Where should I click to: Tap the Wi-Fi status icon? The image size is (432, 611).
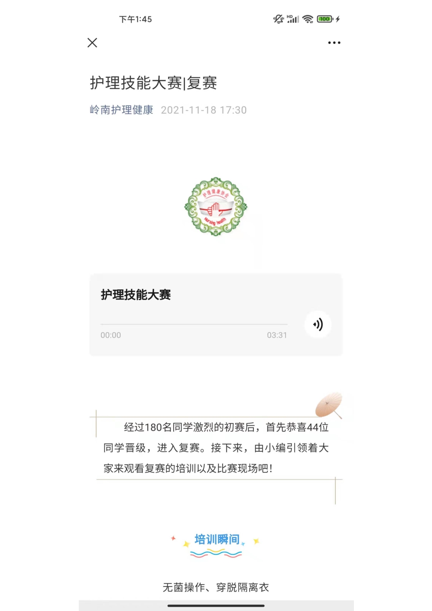pyautogui.click(x=308, y=19)
